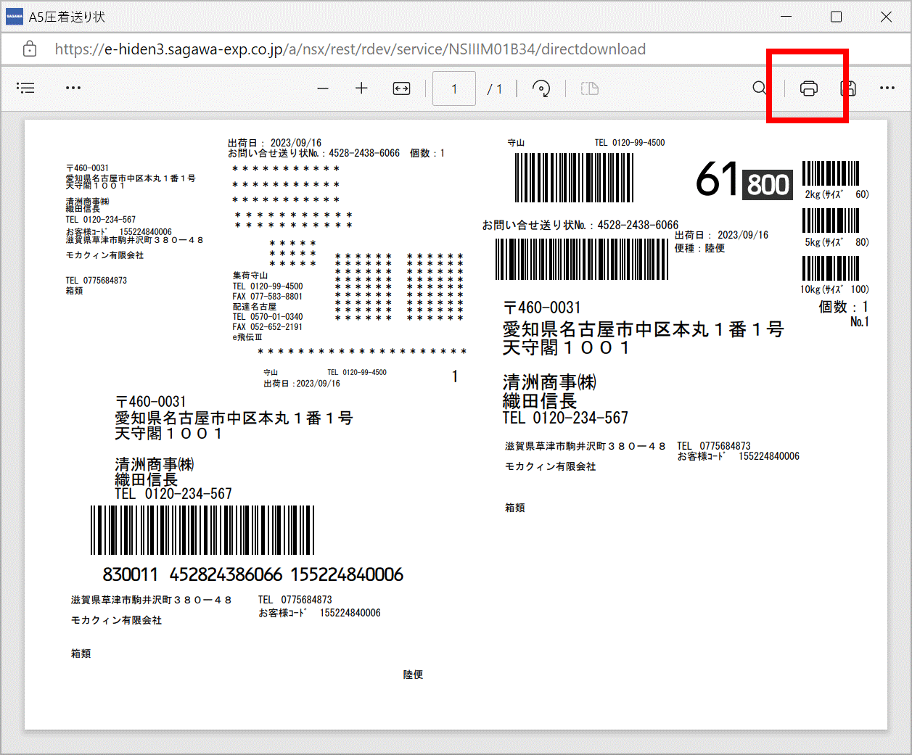
Task: Save the PDF to disk
Action: pyautogui.click(x=848, y=88)
